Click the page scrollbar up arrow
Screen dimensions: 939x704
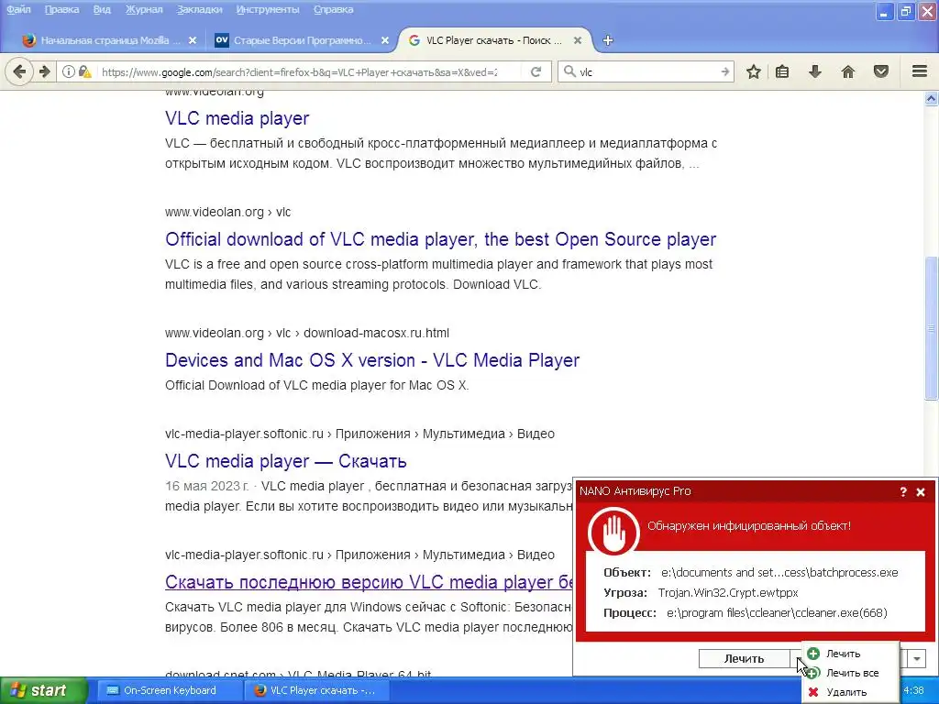tap(932, 99)
